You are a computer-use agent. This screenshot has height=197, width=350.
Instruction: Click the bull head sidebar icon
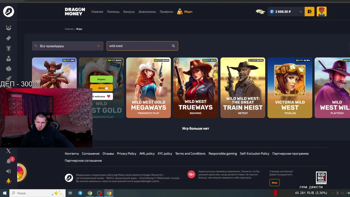click(x=8, y=48)
